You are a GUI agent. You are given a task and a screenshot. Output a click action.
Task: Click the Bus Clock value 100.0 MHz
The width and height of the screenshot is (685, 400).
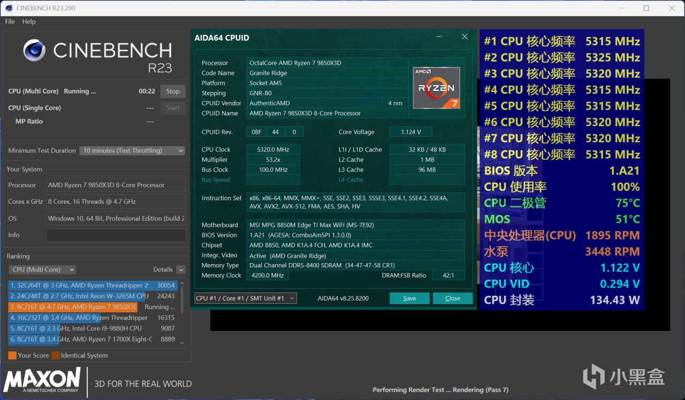273,170
